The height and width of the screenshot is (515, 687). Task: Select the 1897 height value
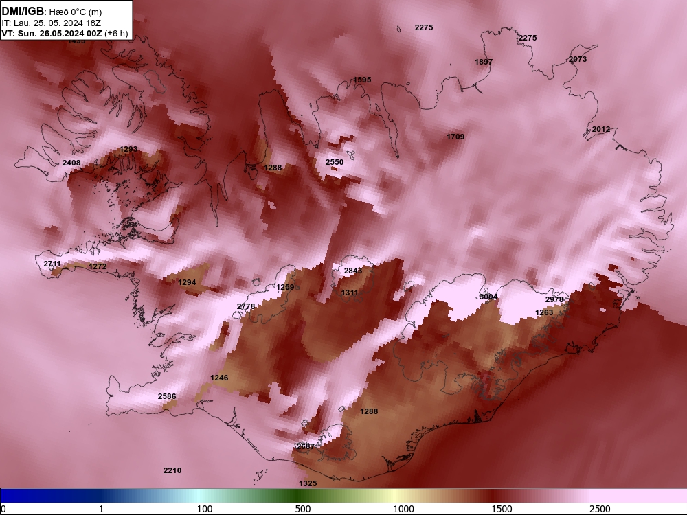(484, 62)
